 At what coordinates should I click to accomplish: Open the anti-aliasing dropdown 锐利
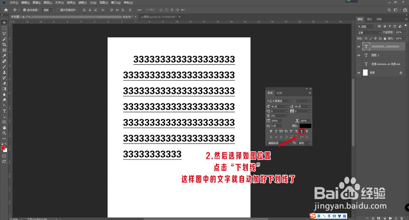click(x=304, y=143)
